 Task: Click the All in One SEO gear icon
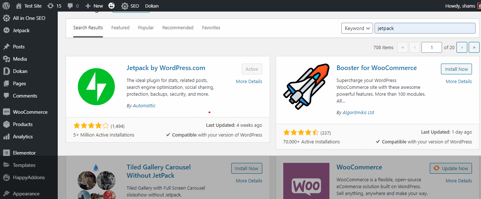6,18
